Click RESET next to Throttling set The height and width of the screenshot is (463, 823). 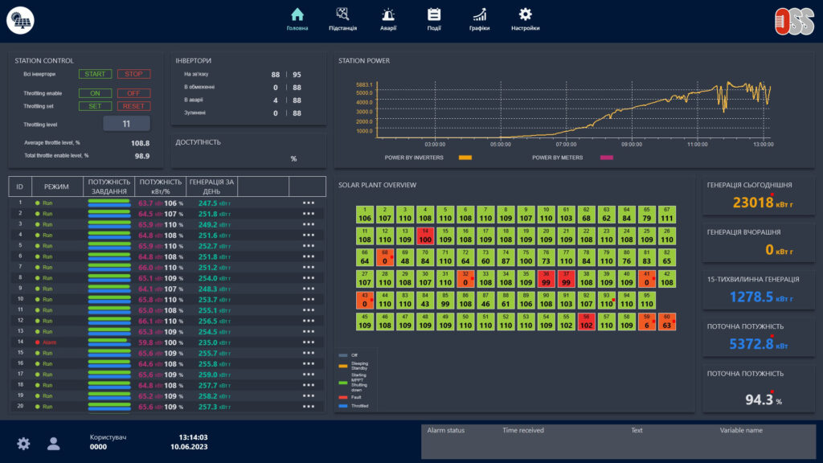click(133, 104)
